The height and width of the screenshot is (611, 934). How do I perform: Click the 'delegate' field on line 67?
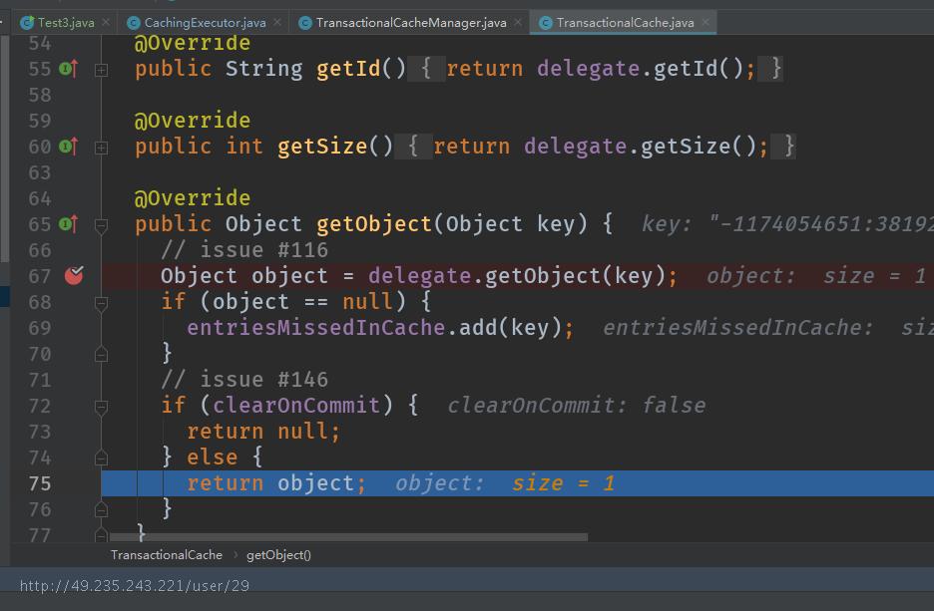[419, 276]
